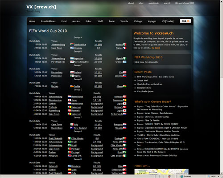This screenshot has width=223, height=178.
Task: Click the vertical page scrollbar
Action: [222, 87]
